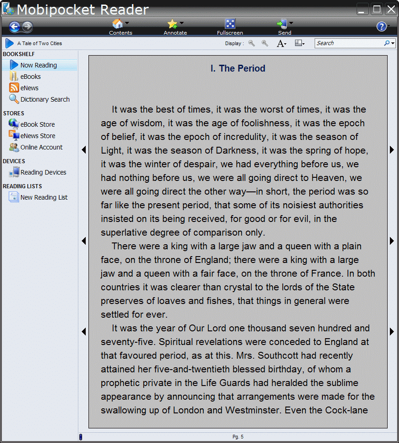The height and width of the screenshot is (443, 399).
Task: Create a New Reading List
Action: pos(44,197)
